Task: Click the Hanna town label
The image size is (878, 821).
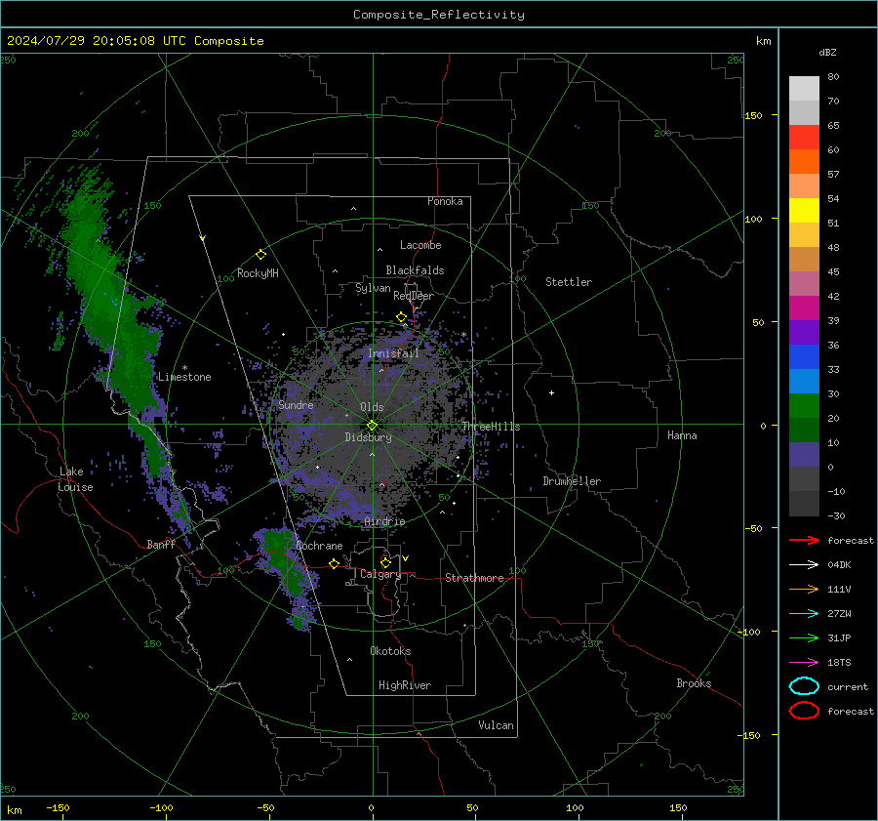Action: (x=682, y=435)
